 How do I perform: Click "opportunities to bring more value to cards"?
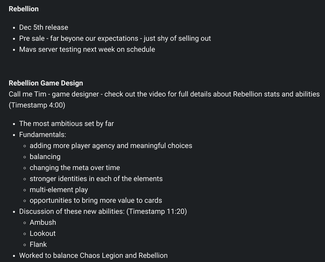[96, 201]
